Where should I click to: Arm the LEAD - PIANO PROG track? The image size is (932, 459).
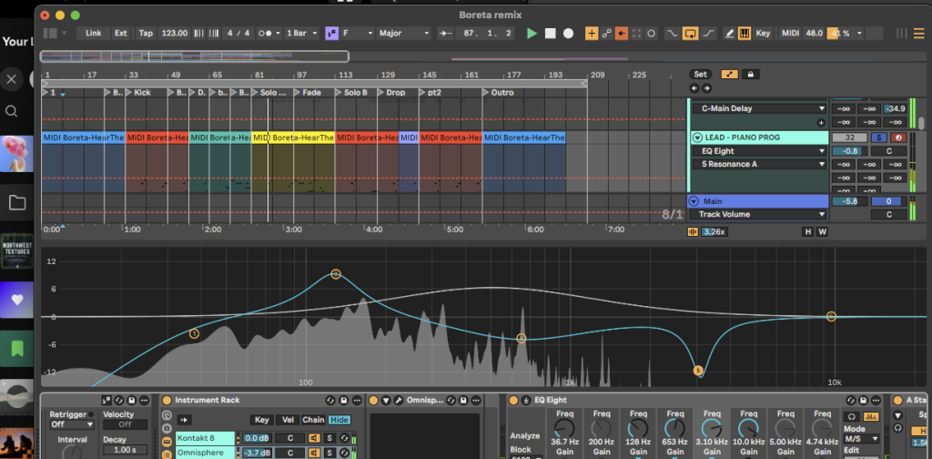point(898,138)
